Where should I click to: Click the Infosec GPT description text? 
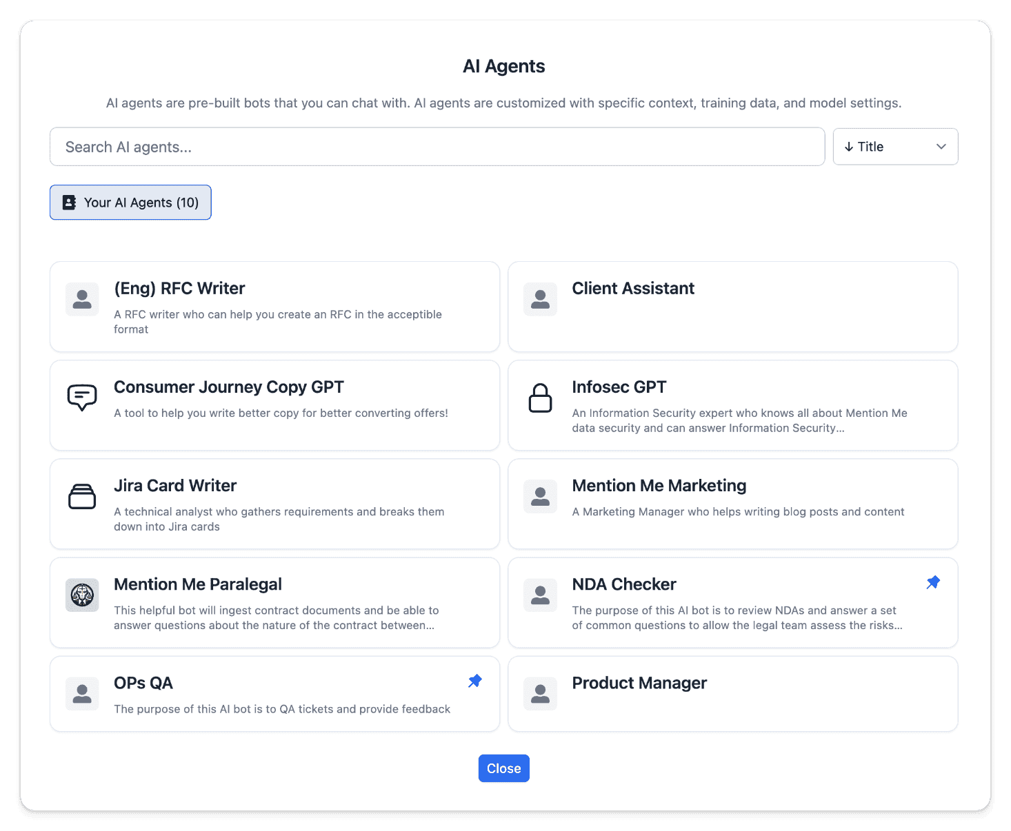[739, 420]
